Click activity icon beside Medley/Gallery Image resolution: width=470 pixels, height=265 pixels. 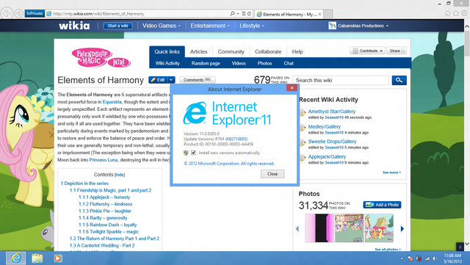(303, 128)
